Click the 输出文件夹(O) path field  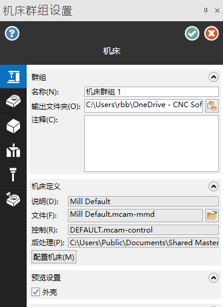click(x=144, y=105)
